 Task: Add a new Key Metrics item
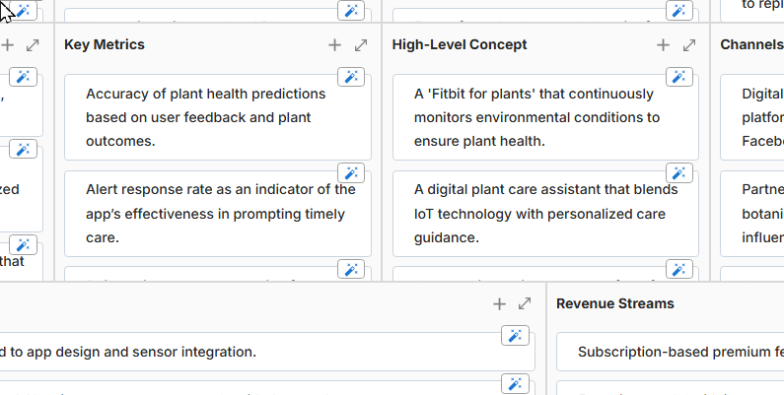tap(334, 45)
